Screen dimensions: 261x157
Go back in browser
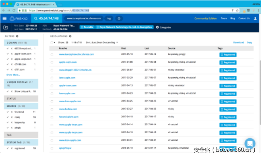coord(4,10)
